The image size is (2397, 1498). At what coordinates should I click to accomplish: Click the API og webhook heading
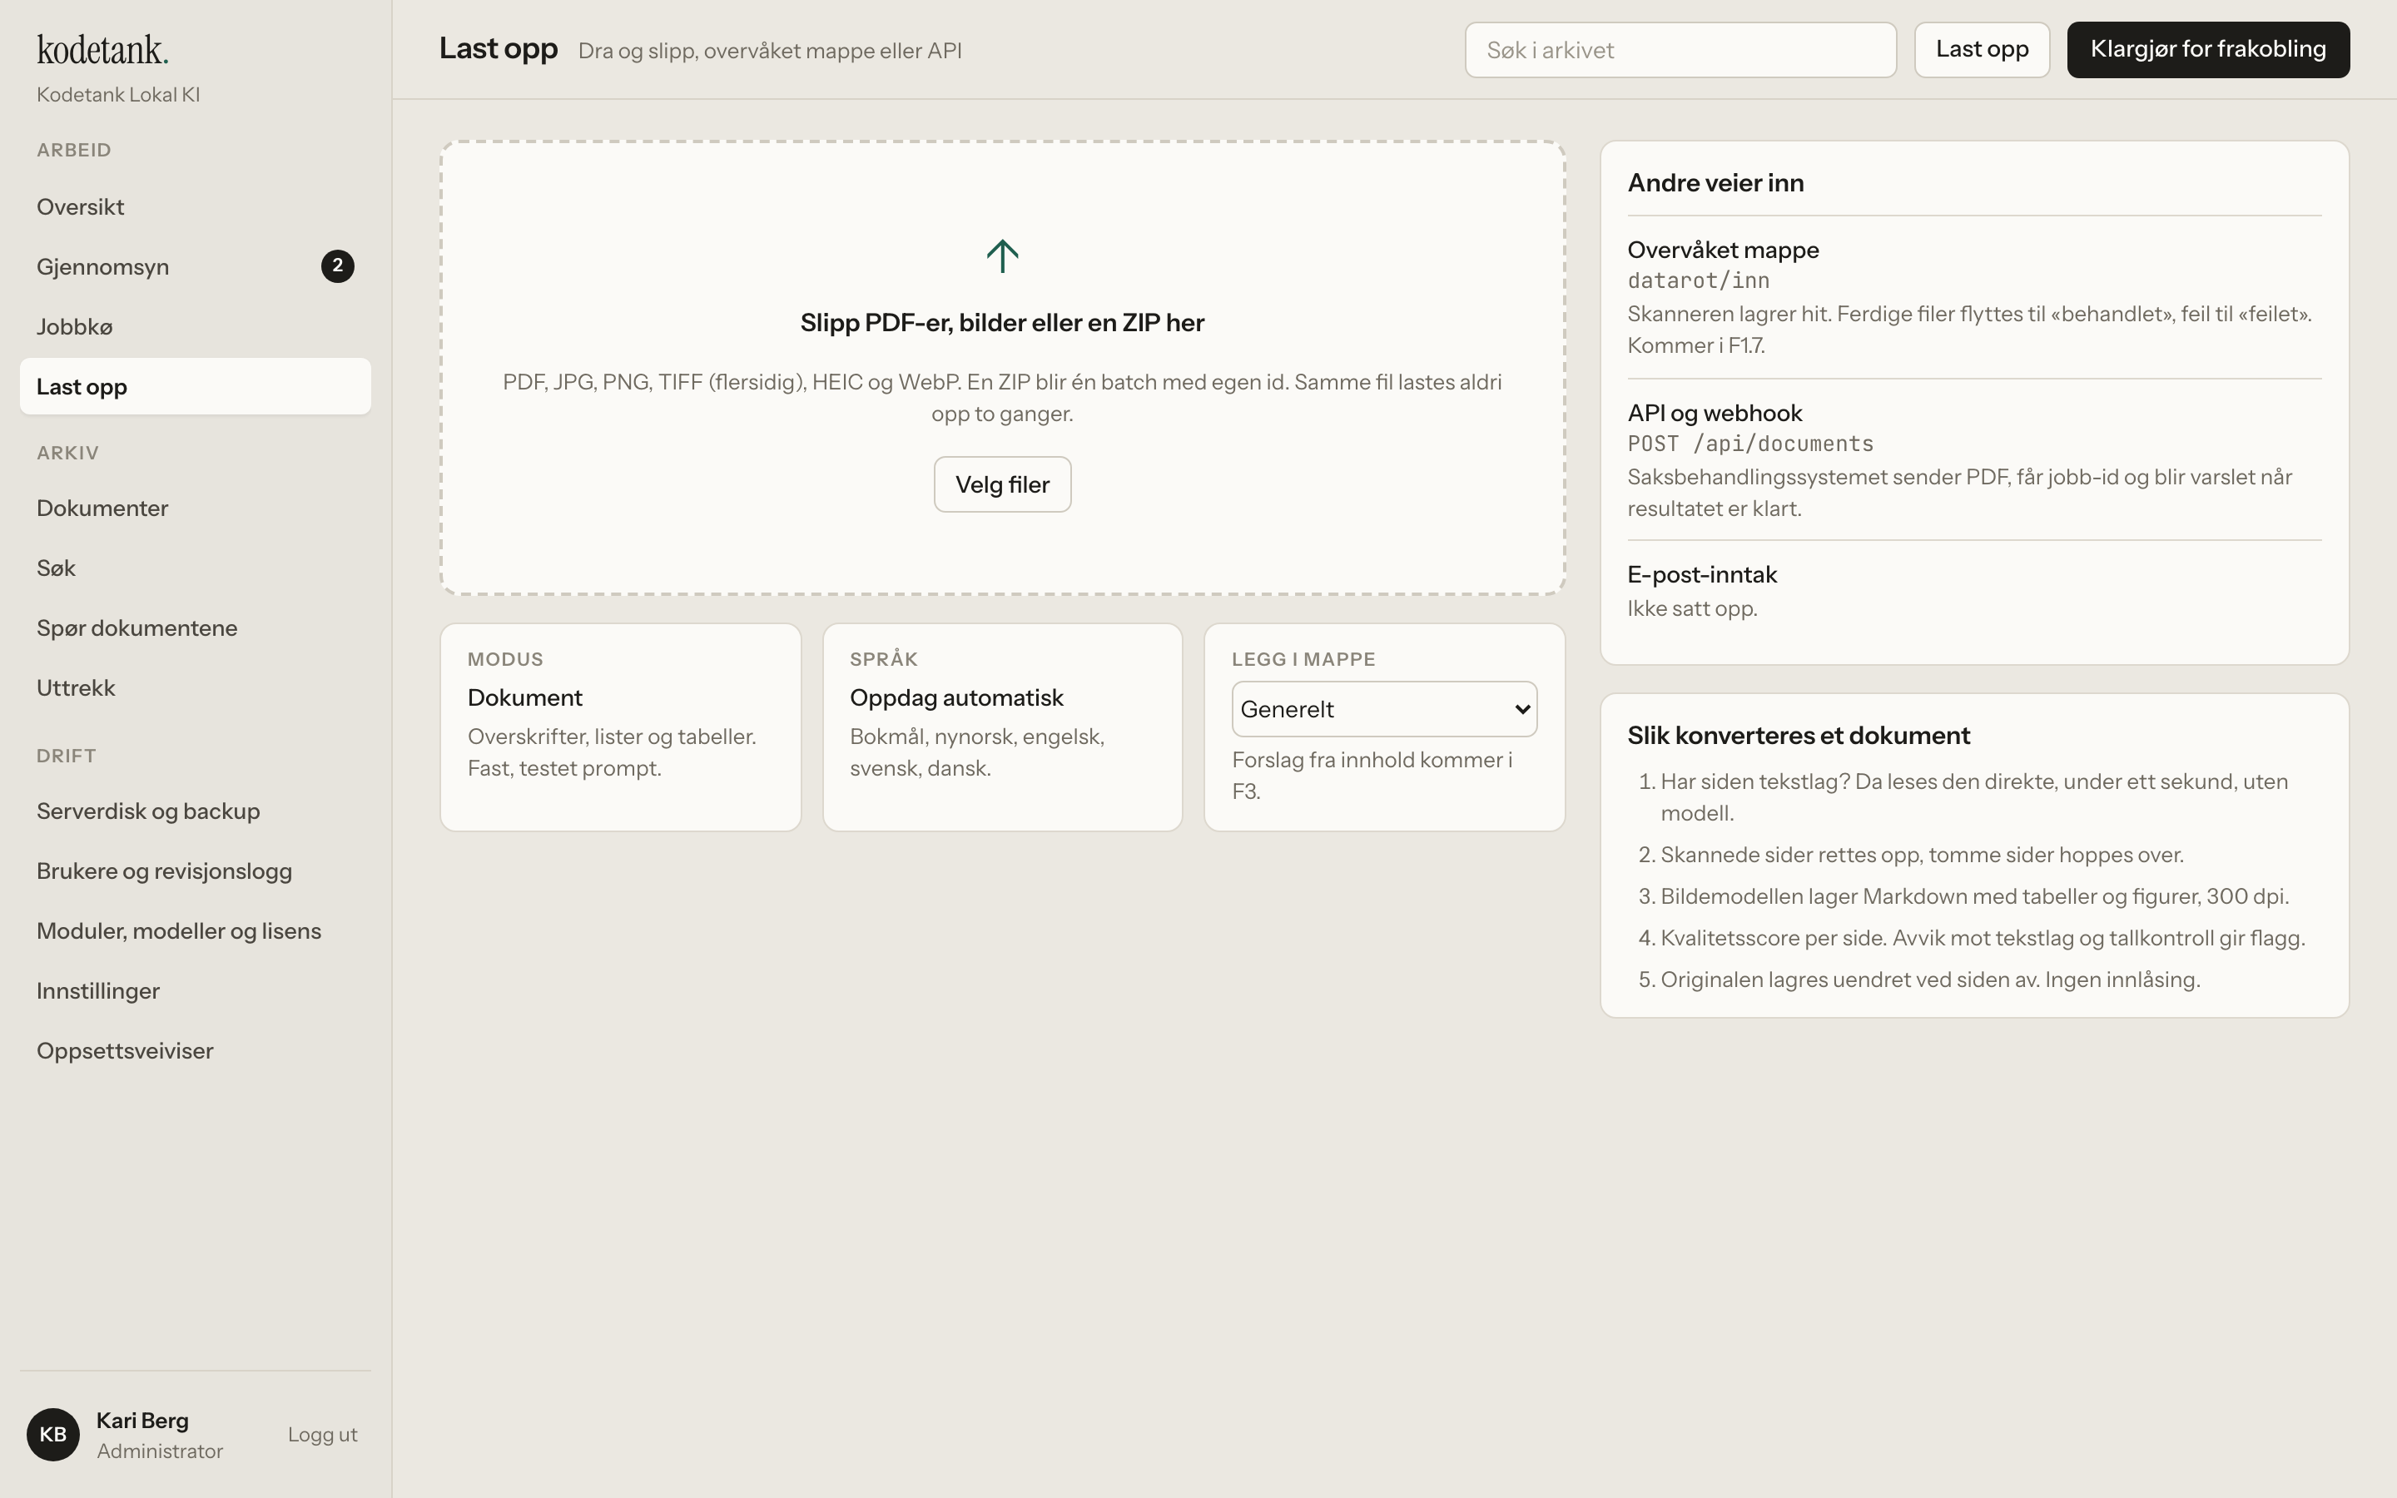coord(1715,412)
